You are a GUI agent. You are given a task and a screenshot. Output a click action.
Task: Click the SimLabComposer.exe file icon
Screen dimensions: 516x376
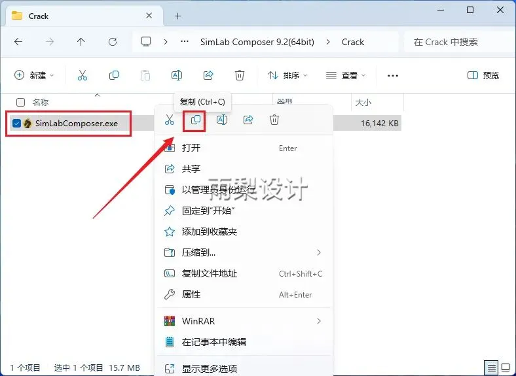28,123
